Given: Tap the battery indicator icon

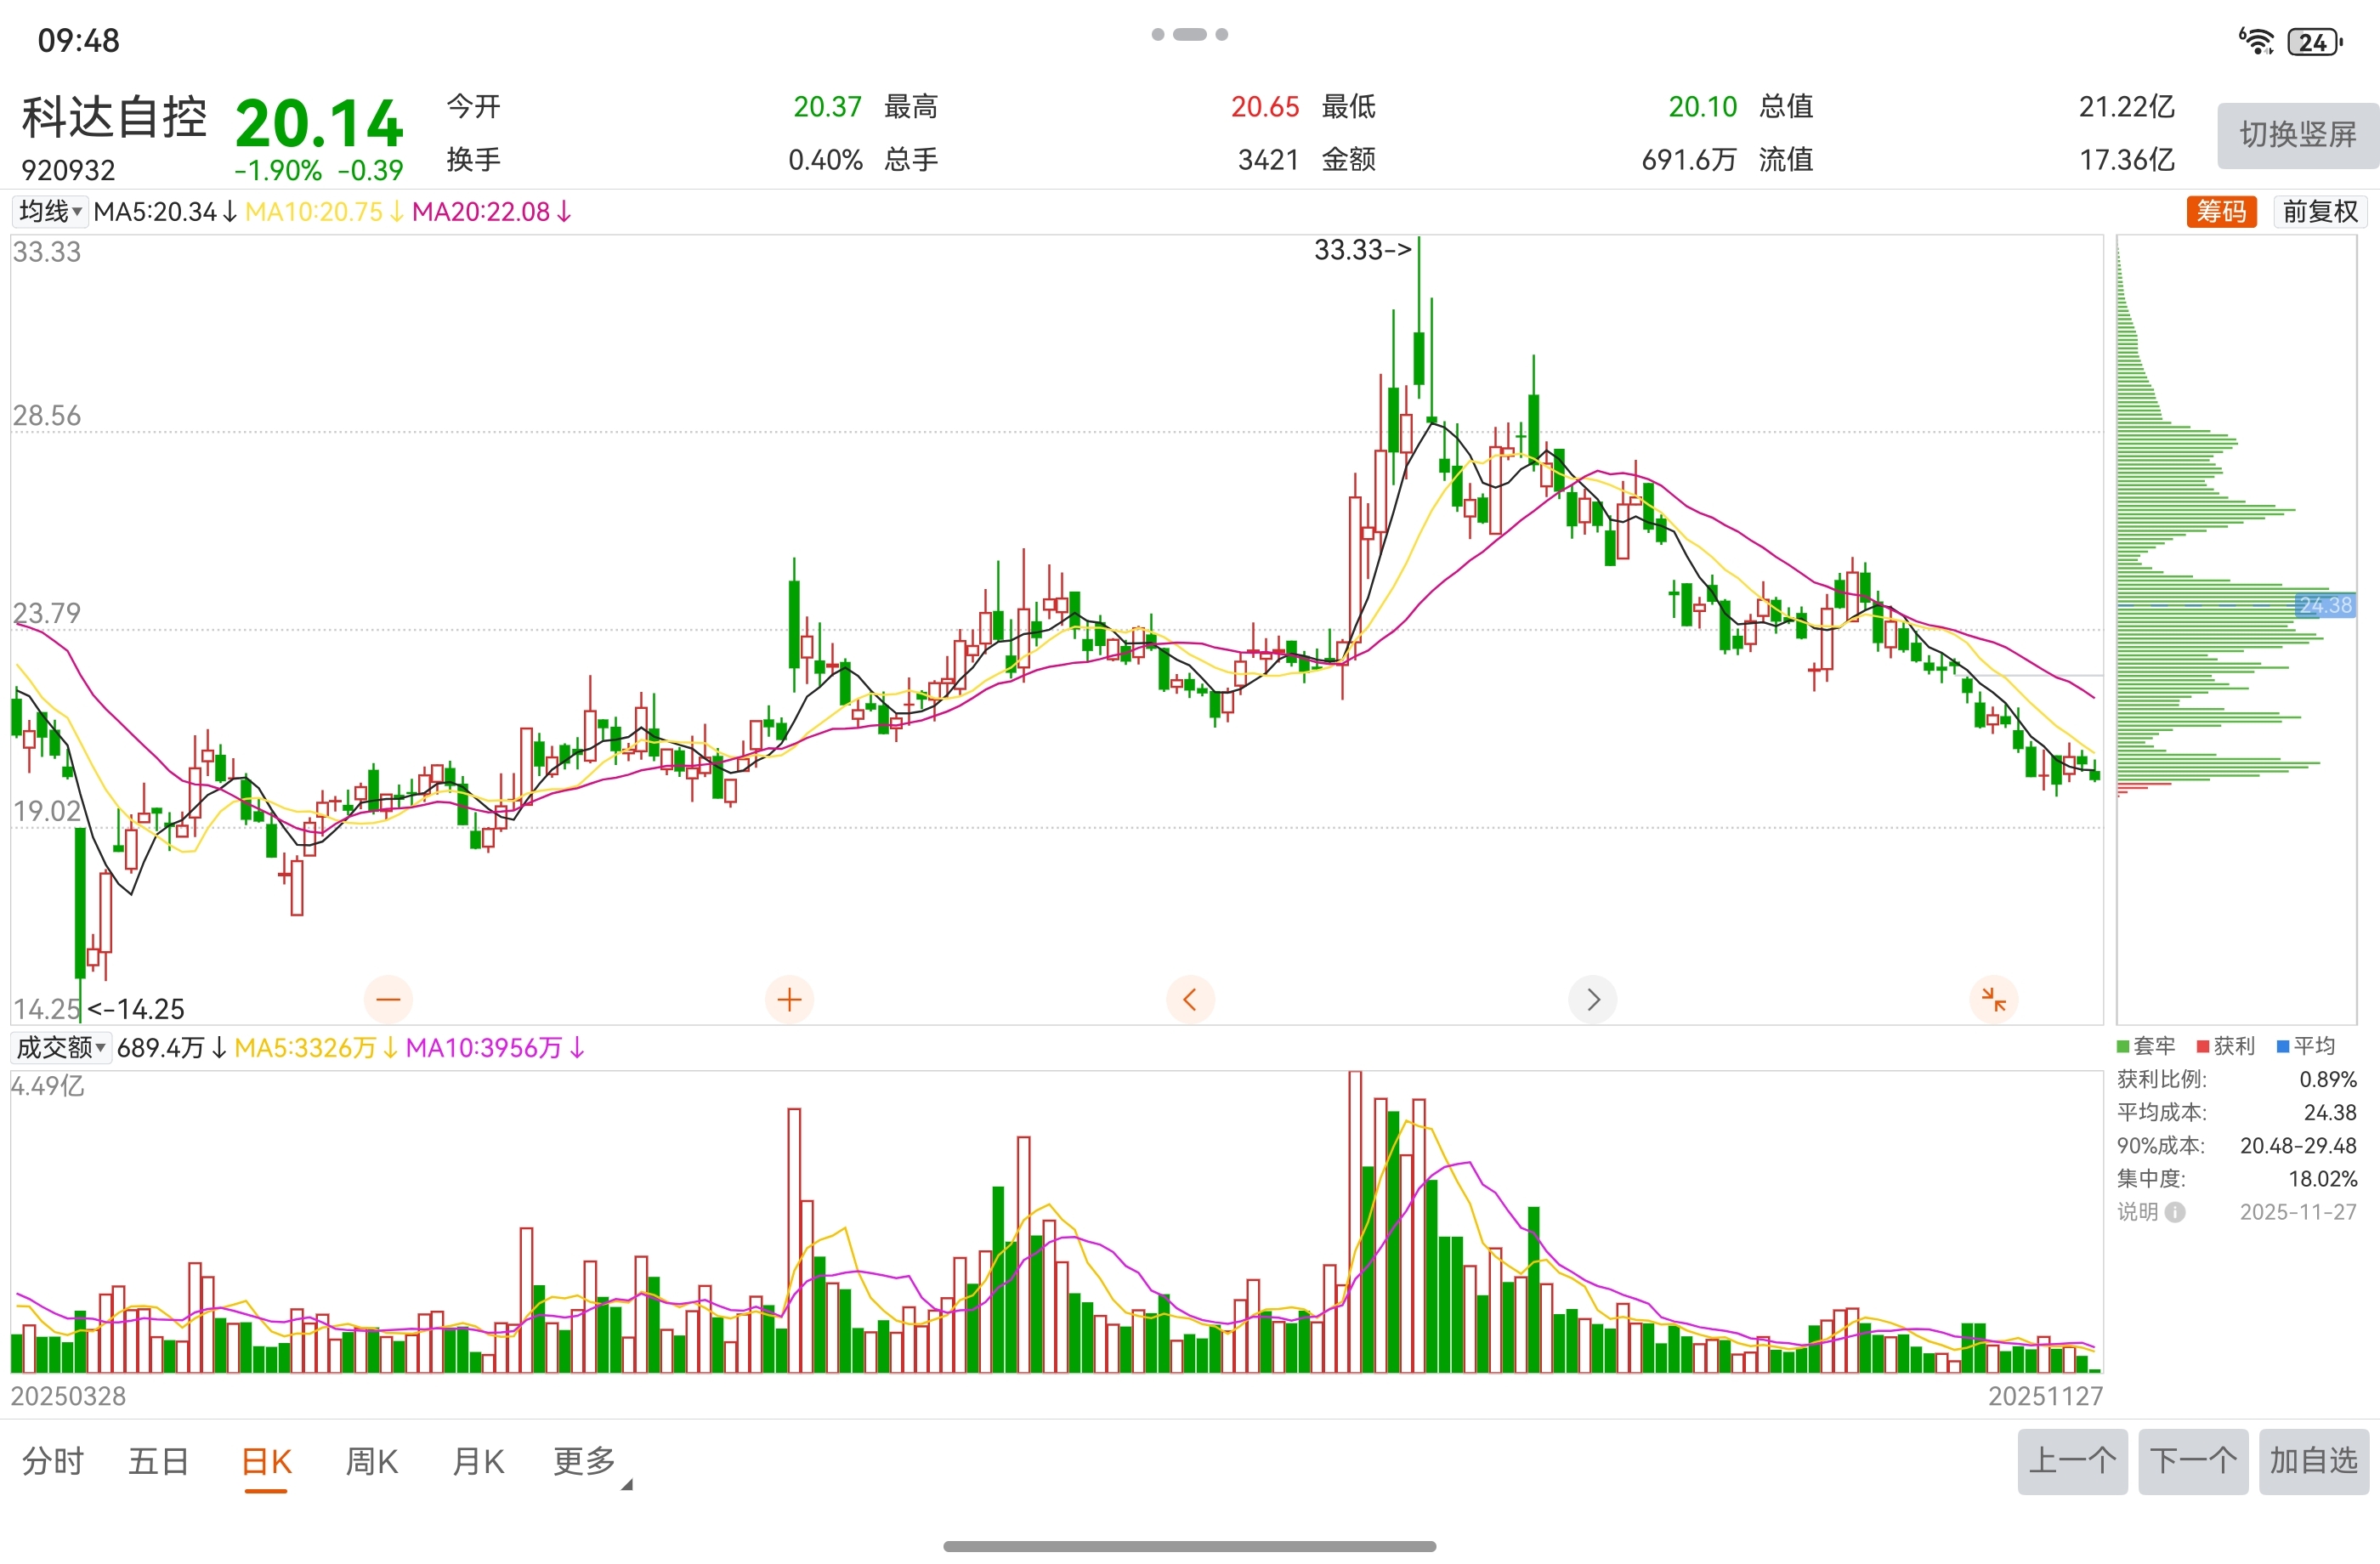Looking at the screenshot, I should tap(2314, 42).
